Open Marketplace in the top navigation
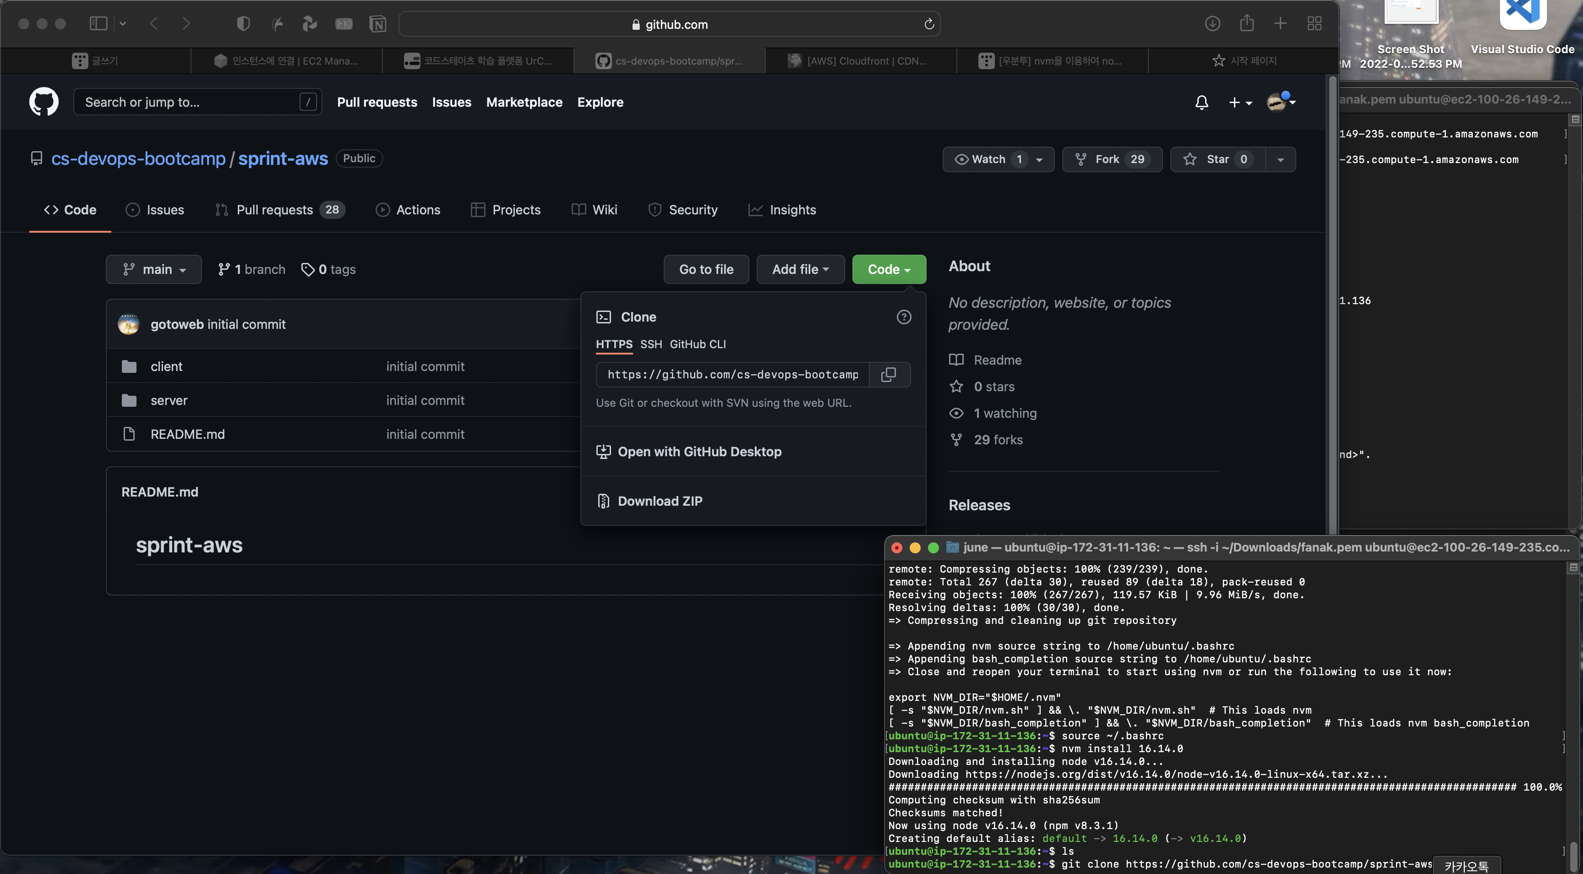 tap(524, 102)
